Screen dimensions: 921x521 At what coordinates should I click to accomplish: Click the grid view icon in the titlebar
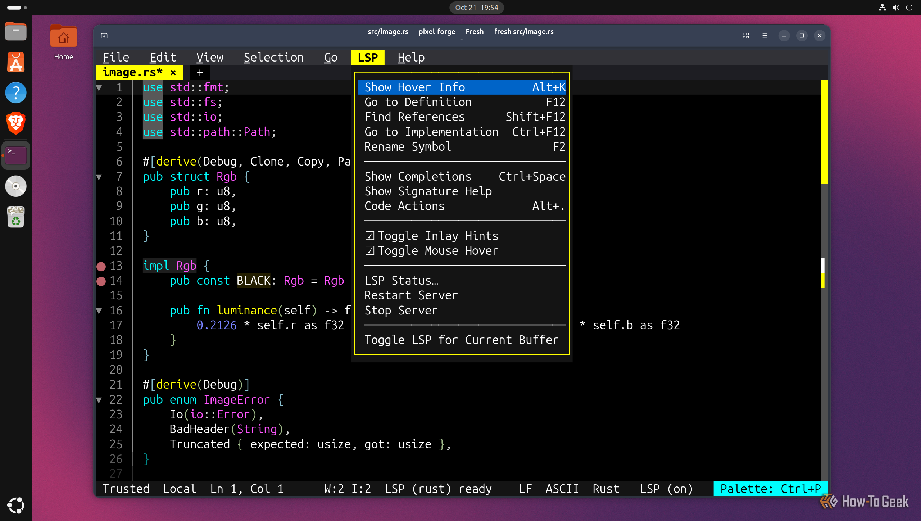pos(745,36)
